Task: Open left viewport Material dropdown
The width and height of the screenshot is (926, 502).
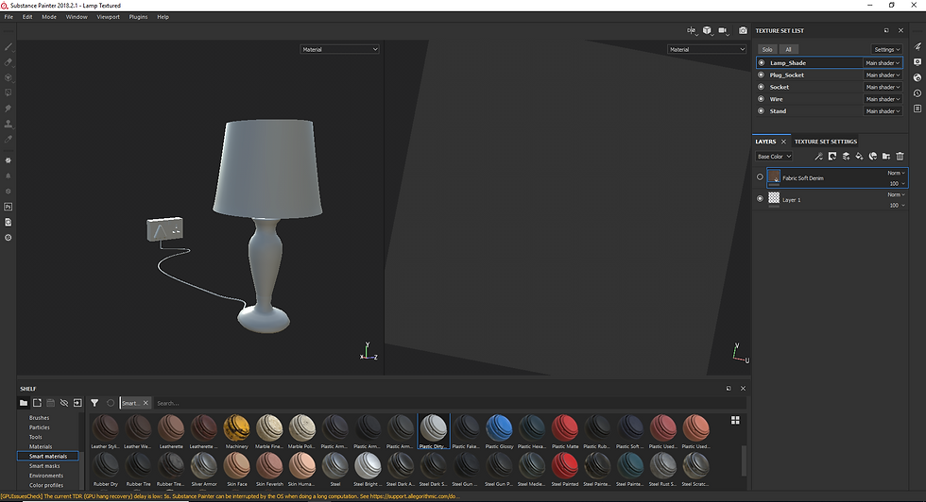Action: click(339, 50)
